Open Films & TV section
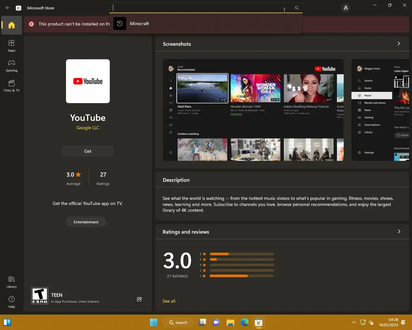Viewport: 412px width, 330px height. click(12, 86)
